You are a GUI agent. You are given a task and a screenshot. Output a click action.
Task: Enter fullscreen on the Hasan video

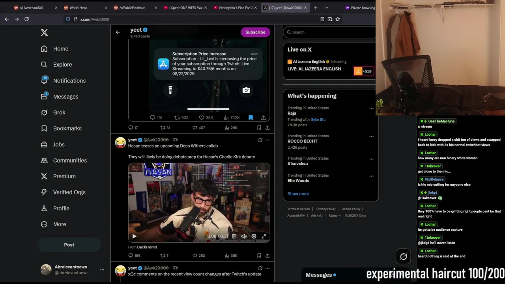click(x=264, y=236)
